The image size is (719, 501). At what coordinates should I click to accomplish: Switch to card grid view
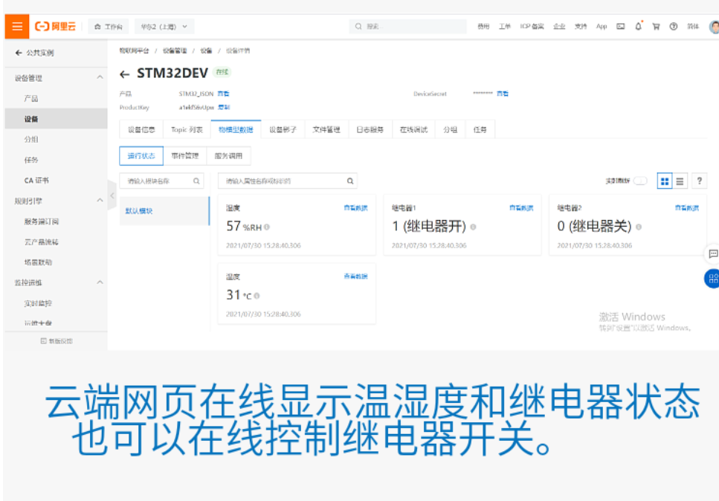pos(665,181)
